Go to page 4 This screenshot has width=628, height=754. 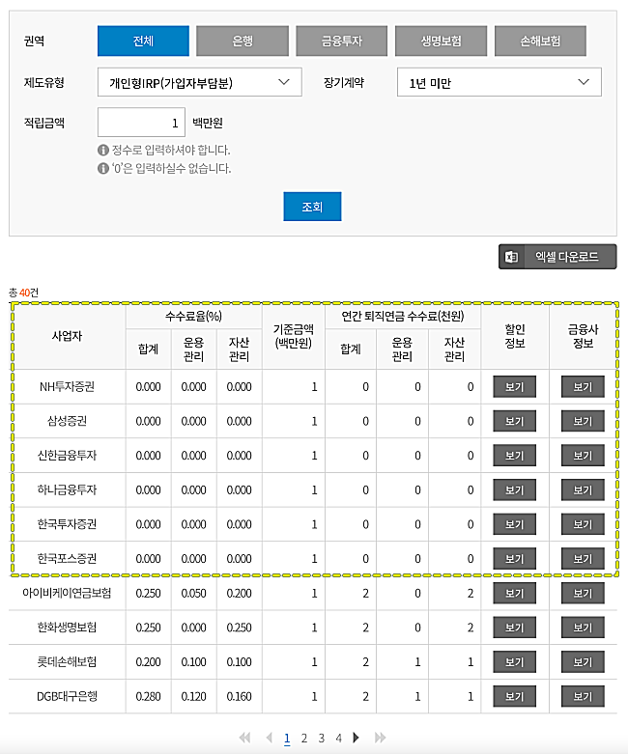coord(339,739)
